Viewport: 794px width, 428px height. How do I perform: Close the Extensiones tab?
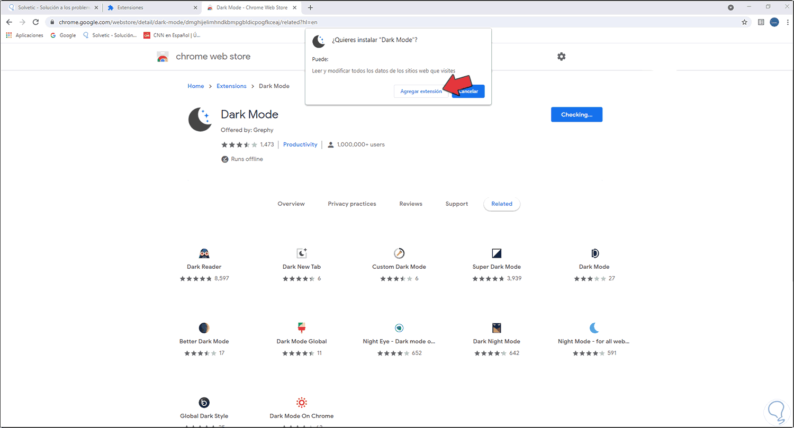pyautogui.click(x=195, y=7)
